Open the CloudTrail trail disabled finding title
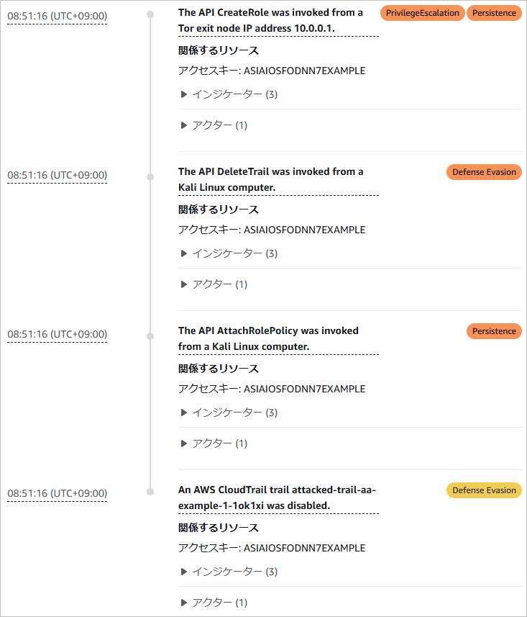 coord(277,497)
